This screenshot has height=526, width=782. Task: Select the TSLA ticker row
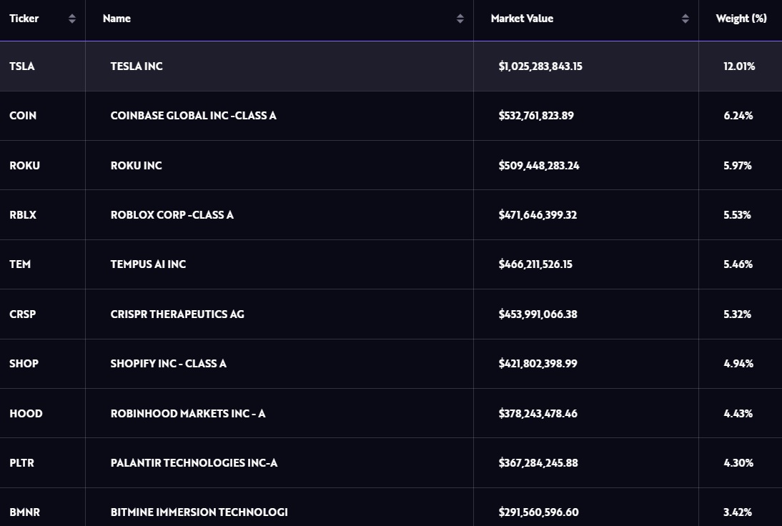(x=391, y=66)
